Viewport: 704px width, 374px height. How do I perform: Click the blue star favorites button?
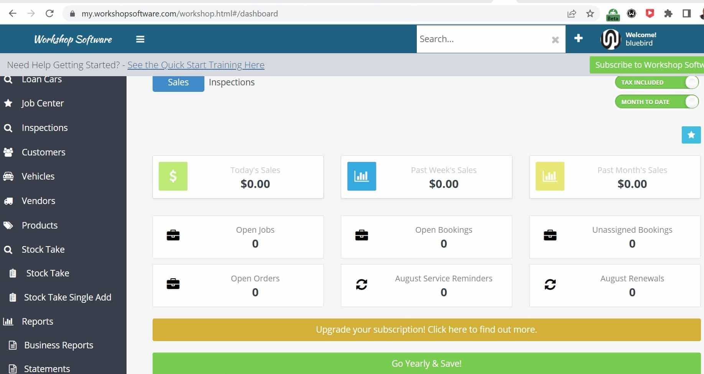tap(691, 135)
